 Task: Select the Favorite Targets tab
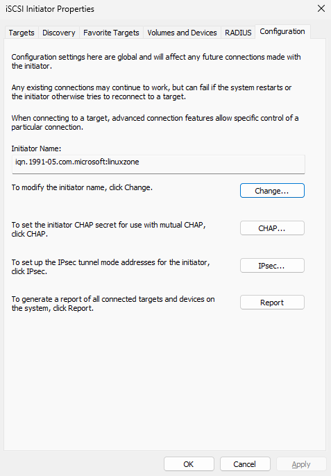pos(111,33)
